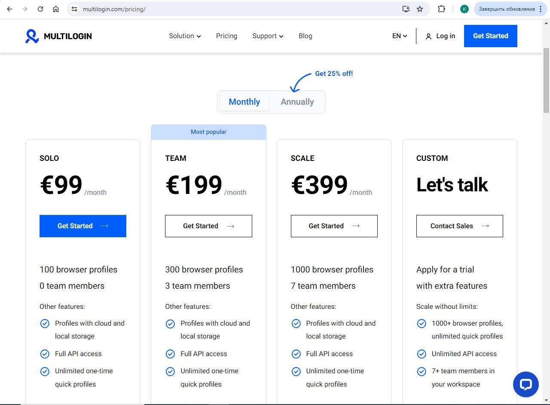The width and height of the screenshot is (550, 405).
Task: Click the CUSTOM 1000+ browser profiles checkmark
Action: click(422, 323)
